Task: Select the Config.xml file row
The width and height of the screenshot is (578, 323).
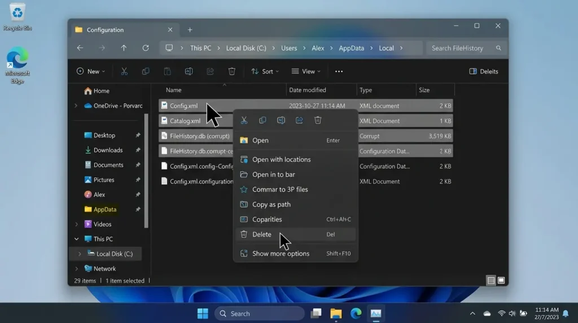Action: pyautogui.click(x=305, y=106)
